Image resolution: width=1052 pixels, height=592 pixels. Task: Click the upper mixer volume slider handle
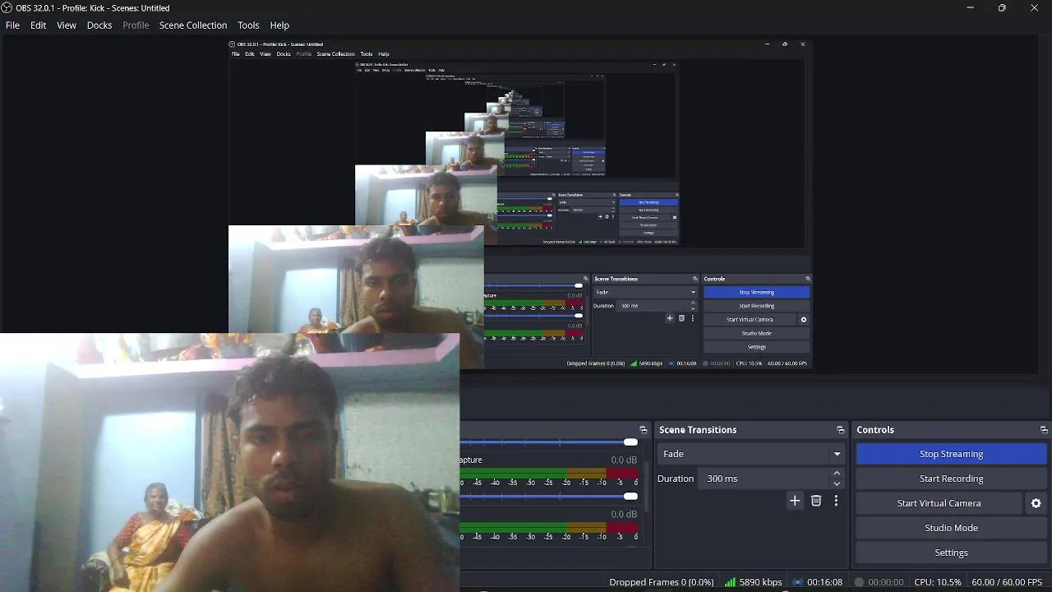630,442
